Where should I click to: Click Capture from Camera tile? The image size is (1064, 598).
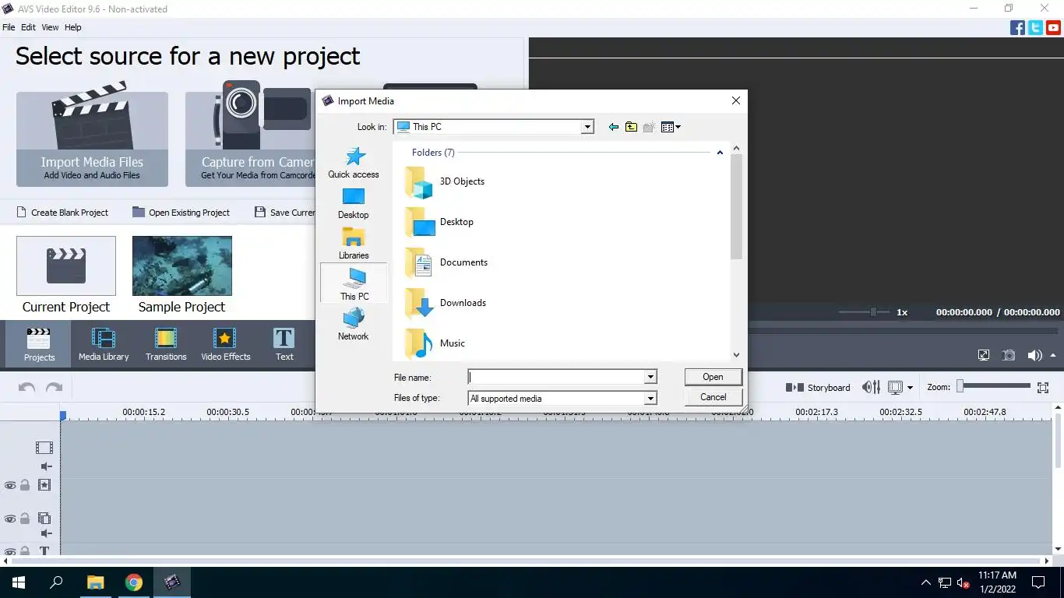pos(251,139)
